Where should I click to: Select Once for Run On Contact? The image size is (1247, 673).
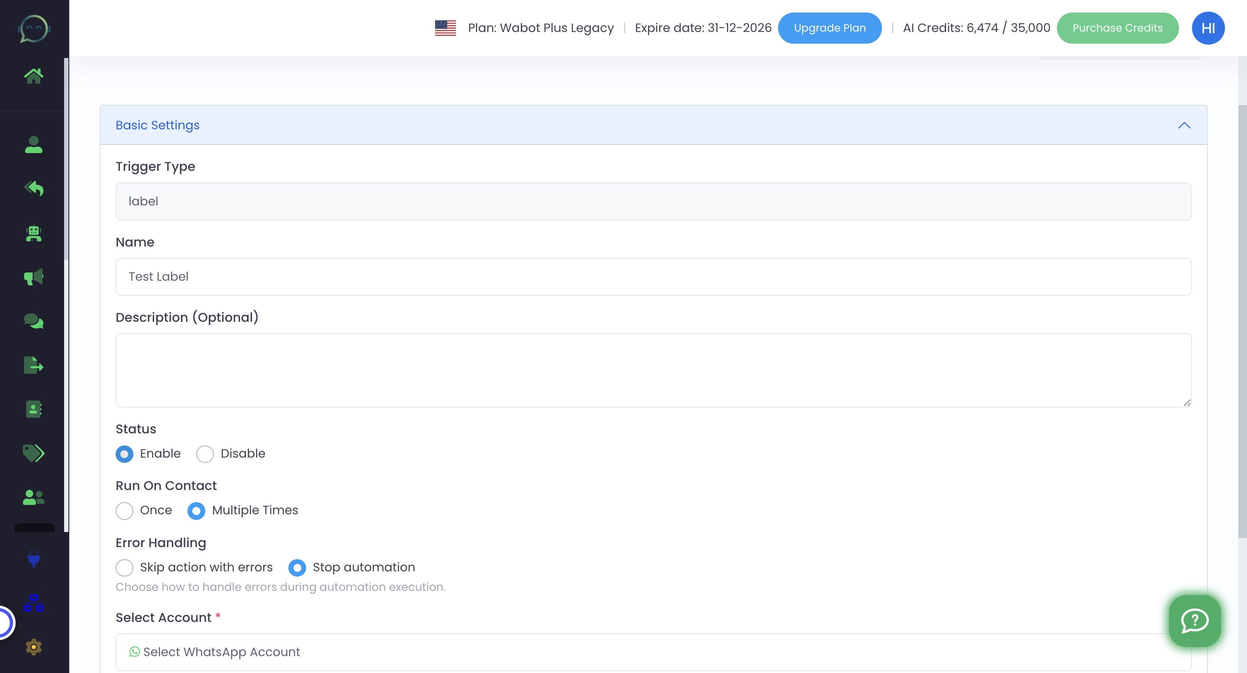pyautogui.click(x=124, y=510)
